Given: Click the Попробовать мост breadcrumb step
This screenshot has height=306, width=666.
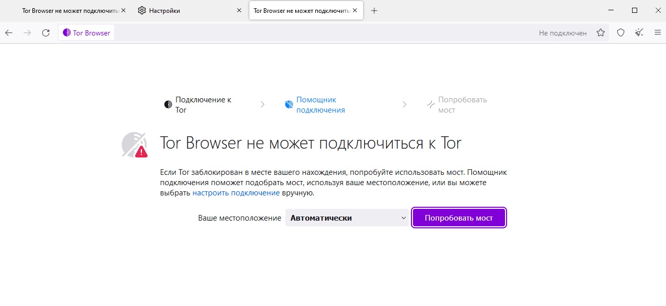Looking at the screenshot, I should pyautogui.click(x=462, y=105).
